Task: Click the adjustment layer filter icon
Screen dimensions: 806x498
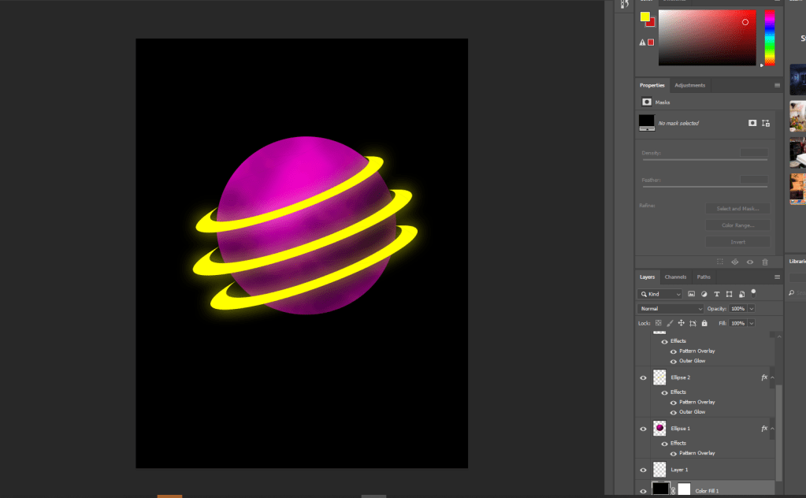Action: (x=704, y=294)
